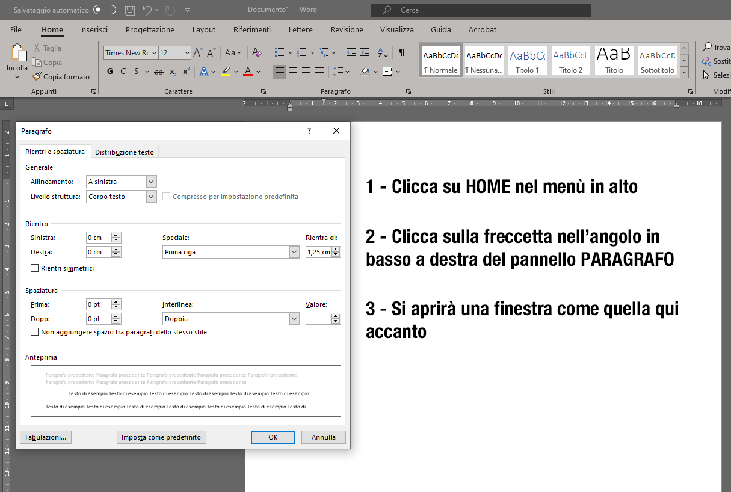The width and height of the screenshot is (731, 492).
Task: Open the Speciale dropdown showing Prima riga
Action: point(294,252)
